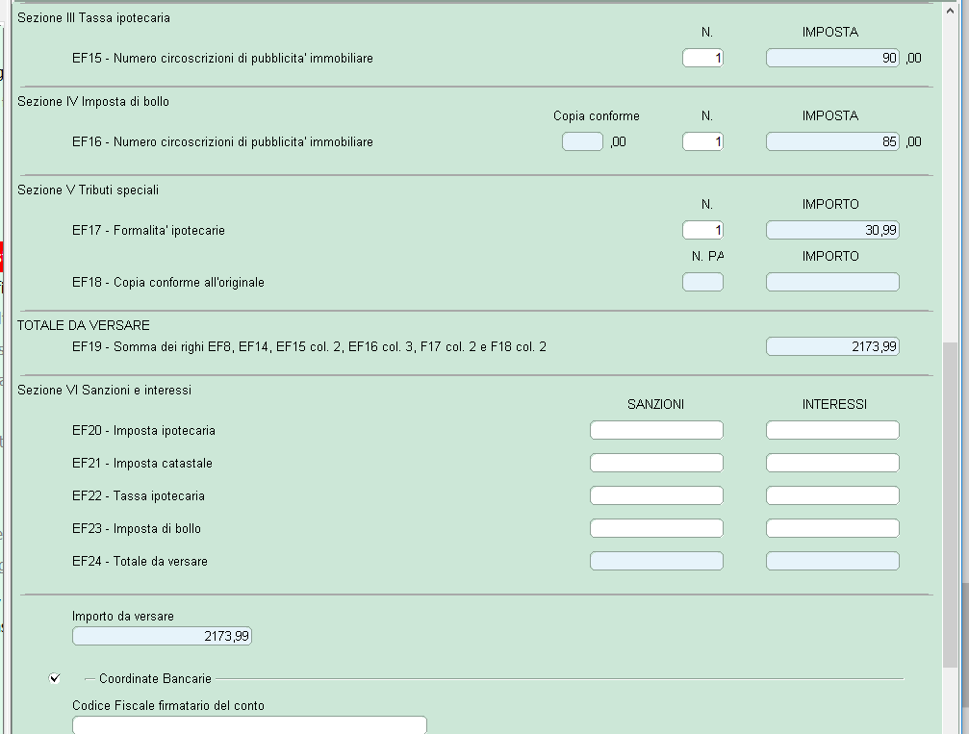Click Codice Fiscale firmatario del conto field
Viewport: 969px width, 734px height.
[249, 724]
